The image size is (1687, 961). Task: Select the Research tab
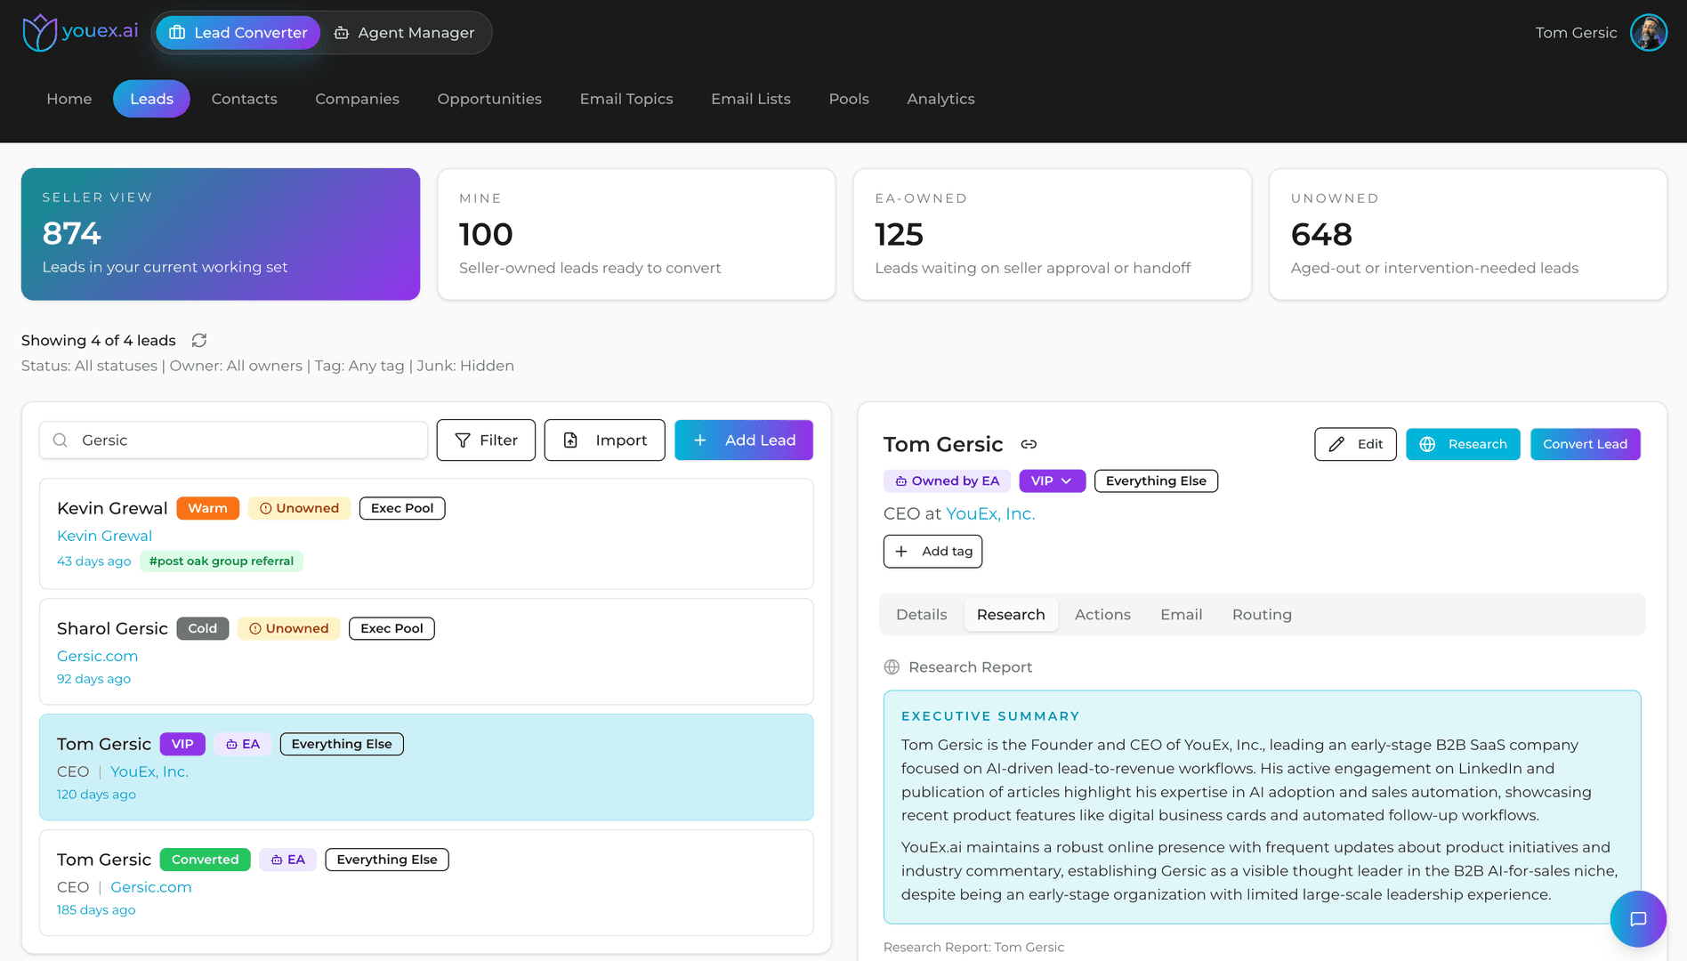click(1011, 615)
